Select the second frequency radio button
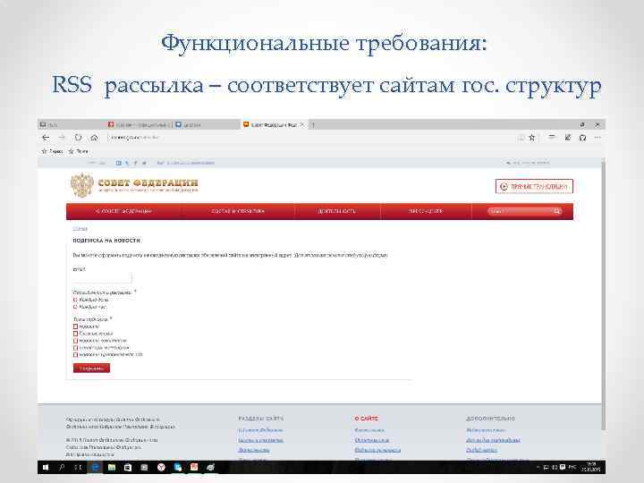Viewport: 644px width, 483px height. 75,307
